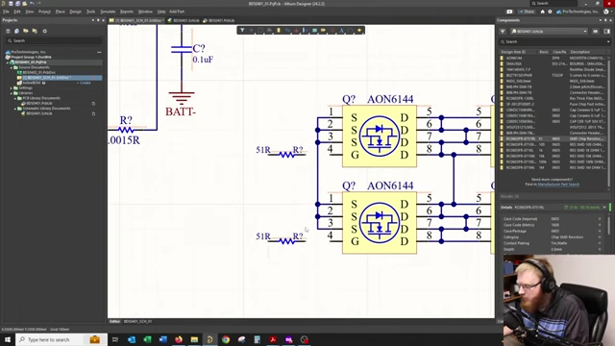Screen dimensions: 615x346
Task: Open the Manufacturer Part Search link
Action: (x=558, y=184)
